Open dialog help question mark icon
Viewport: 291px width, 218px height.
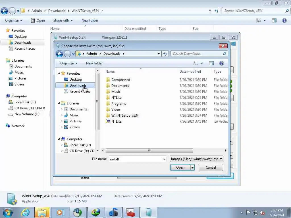pos(221,63)
